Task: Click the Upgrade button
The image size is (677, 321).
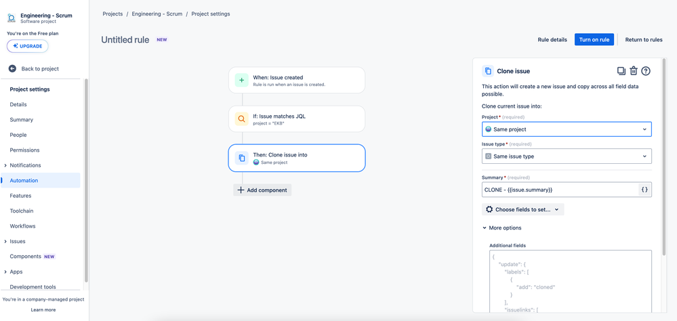Action: click(28, 46)
